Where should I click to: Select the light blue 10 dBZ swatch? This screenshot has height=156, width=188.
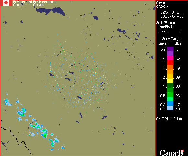pyautogui.click(x=170, y=108)
